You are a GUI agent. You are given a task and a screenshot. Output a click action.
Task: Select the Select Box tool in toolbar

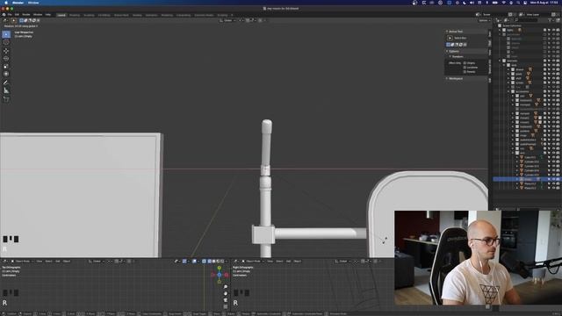tap(6, 34)
